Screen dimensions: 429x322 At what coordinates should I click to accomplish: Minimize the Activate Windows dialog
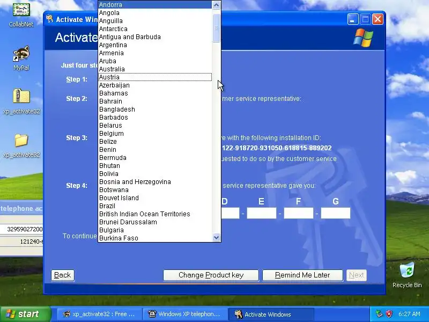(353, 19)
